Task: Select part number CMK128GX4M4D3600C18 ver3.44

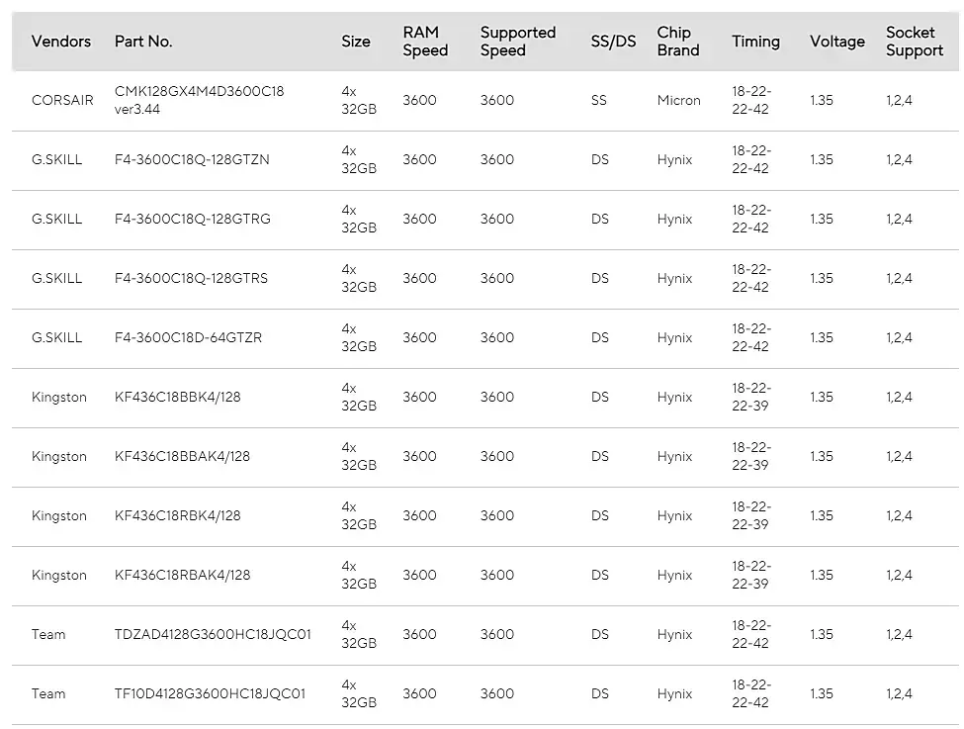Action: 199,100
